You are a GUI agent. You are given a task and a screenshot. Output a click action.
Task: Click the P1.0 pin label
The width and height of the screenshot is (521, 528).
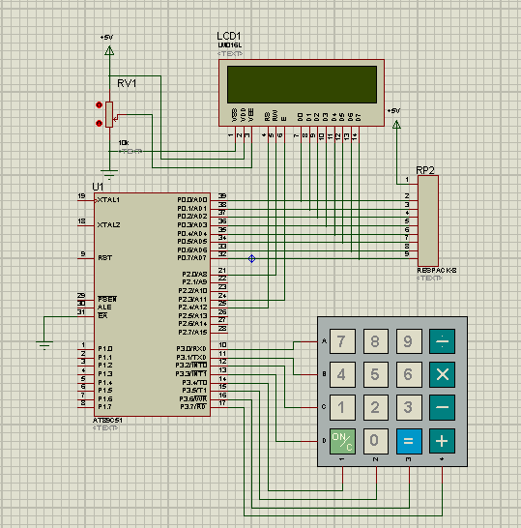point(105,348)
